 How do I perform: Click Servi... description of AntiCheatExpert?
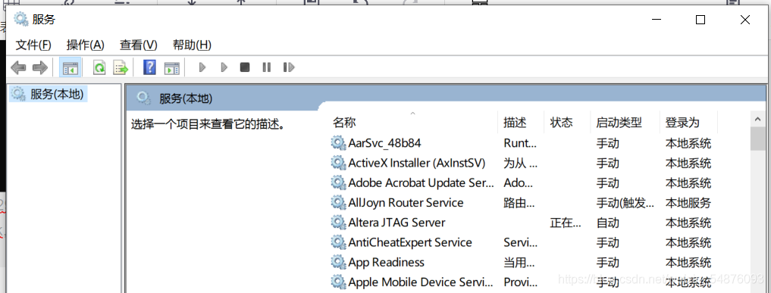click(x=521, y=242)
